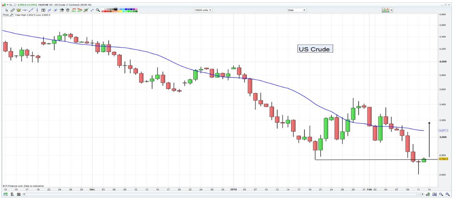Click the second bottom-left icon

point(12,194)
